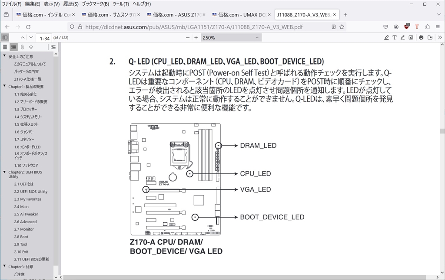445x280 pixels.
Task: Open the Firefox application menu
Action: coord(438,27)
